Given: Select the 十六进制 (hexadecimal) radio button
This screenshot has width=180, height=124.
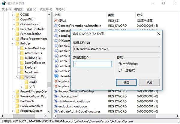Looking at the screenshot, I should [x=120, y=64].
